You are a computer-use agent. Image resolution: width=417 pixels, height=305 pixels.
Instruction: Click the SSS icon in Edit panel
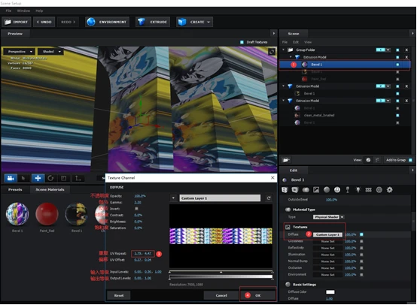368,189
